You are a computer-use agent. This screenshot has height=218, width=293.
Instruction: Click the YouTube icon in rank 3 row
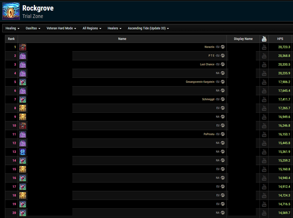[264, 65]
